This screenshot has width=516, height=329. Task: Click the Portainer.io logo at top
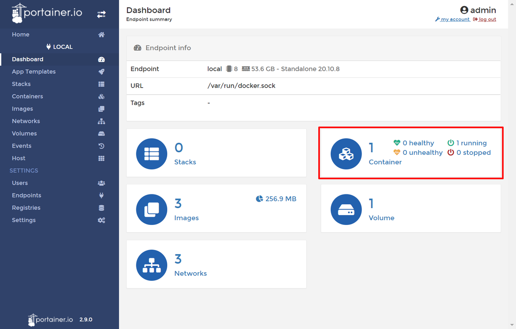[x=47, y=13]
